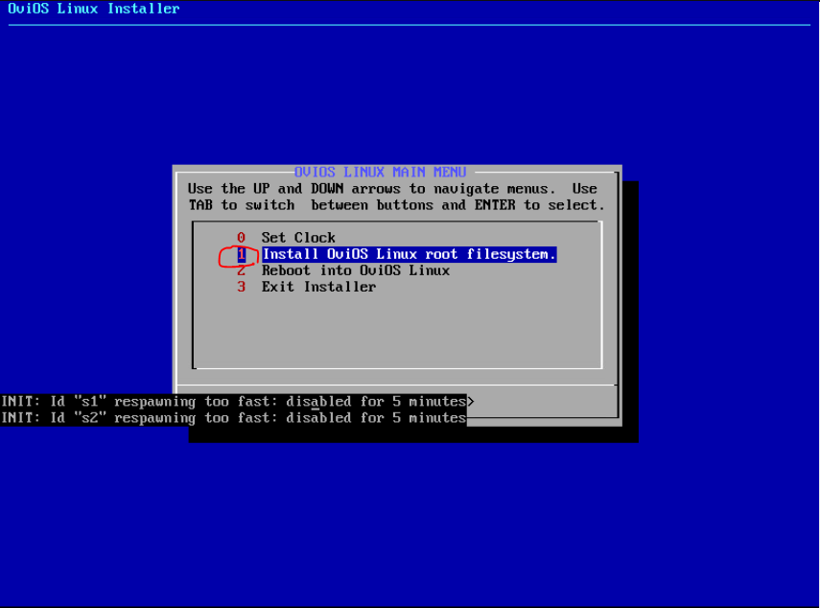Select the Set Clock menu entry
This screenshot has height=608, width=820.
click(298, 238)
